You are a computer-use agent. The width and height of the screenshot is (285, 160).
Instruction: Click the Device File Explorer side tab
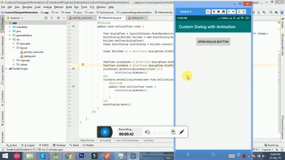click(283, 127)
